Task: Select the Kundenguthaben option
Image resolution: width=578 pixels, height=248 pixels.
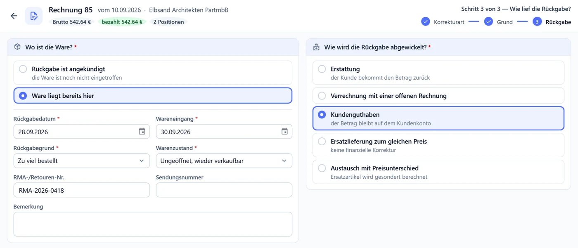Action: [438, 118]
